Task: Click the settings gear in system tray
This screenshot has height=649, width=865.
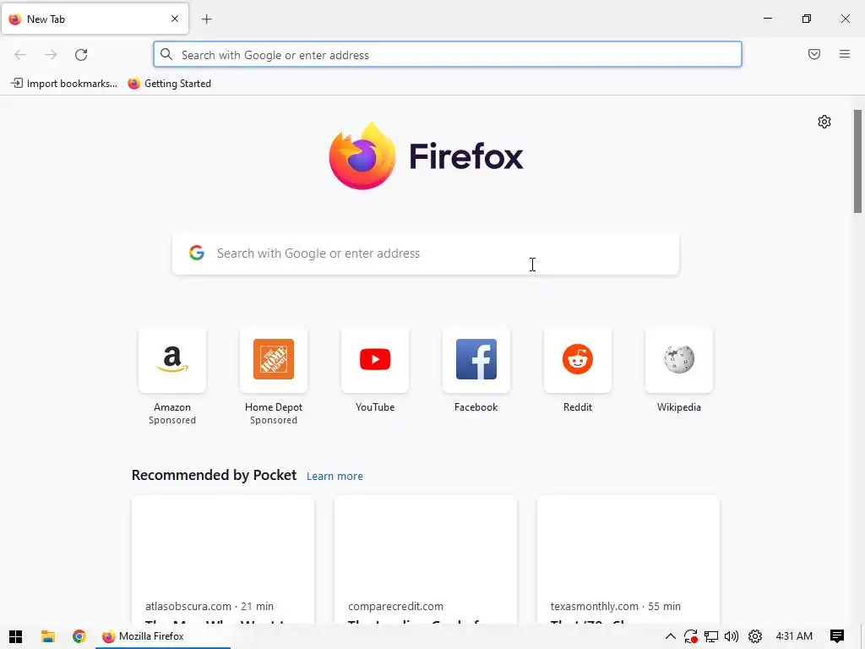Action: 755,636
